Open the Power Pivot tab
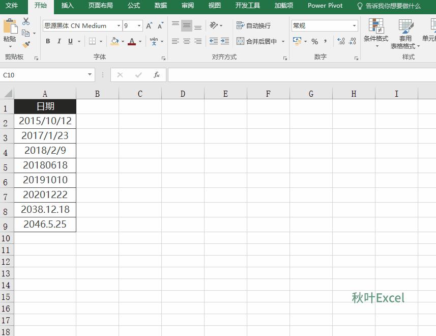 click(325, 6)
